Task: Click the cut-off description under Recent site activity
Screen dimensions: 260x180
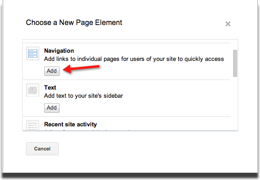Action: (88, 130)
